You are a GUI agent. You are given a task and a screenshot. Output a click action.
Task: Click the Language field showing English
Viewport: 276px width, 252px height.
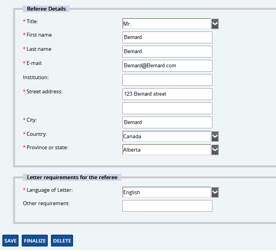(x=166, y=192)
